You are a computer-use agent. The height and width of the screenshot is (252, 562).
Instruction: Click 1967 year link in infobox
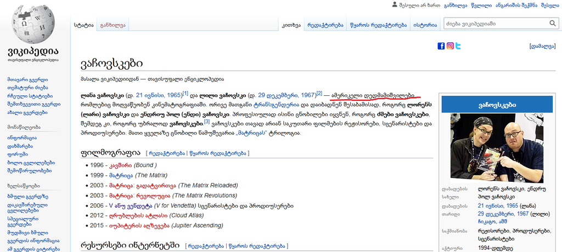522,214
